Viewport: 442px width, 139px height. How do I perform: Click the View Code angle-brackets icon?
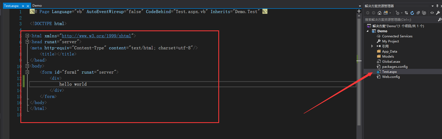[432, 13]
